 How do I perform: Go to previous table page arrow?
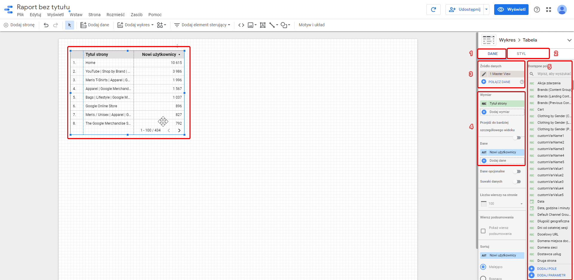169,130
